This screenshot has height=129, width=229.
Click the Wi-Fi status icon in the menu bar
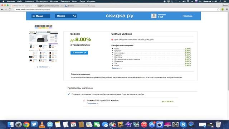pos(188,1)
